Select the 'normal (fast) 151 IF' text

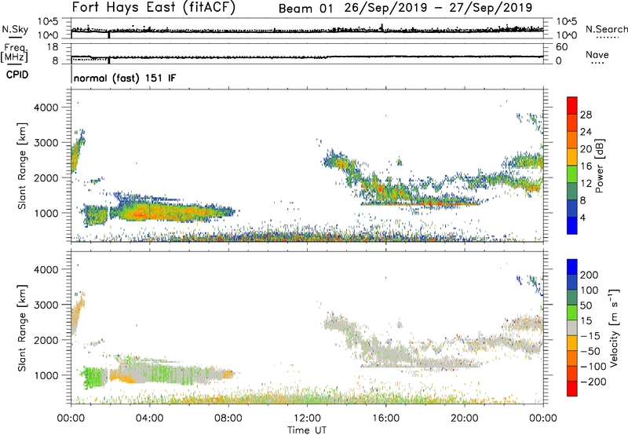[125, 78]
